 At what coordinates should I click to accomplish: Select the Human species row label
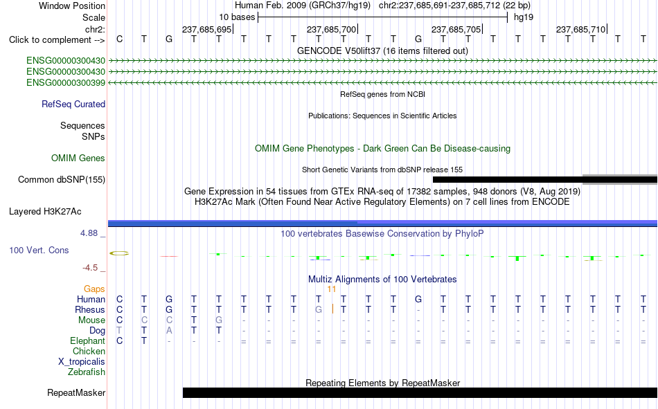[x=91, y=299]
